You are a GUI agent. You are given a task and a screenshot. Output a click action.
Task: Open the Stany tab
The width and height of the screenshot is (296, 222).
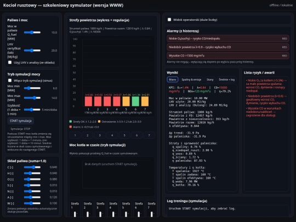tap(210, 79)
